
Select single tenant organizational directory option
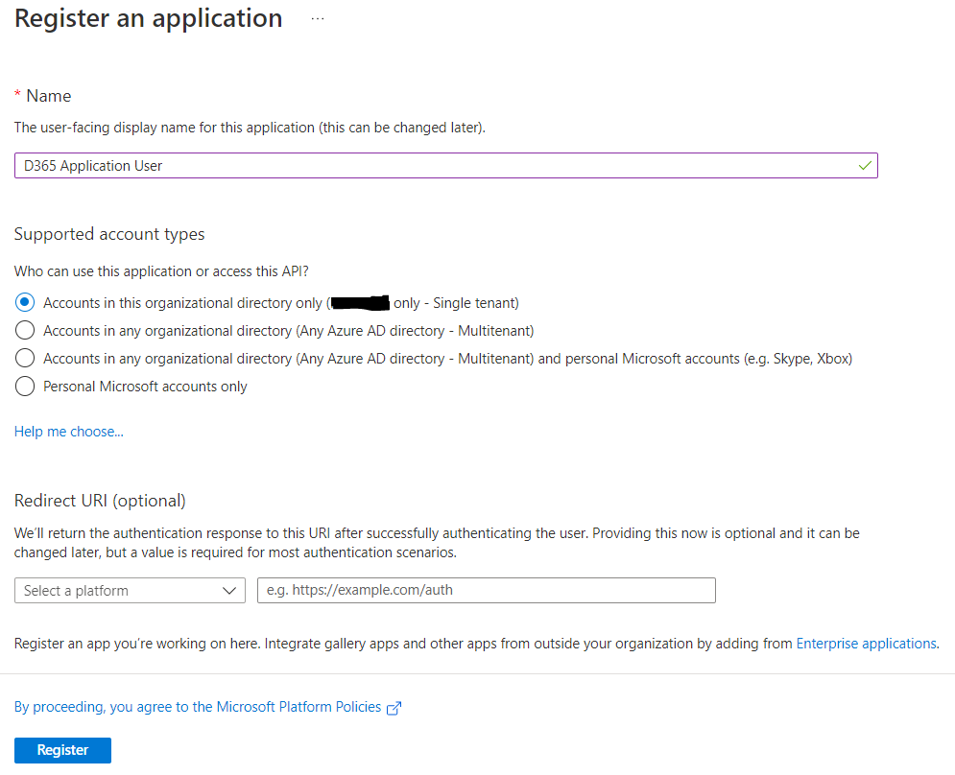[x=25, y=303]
